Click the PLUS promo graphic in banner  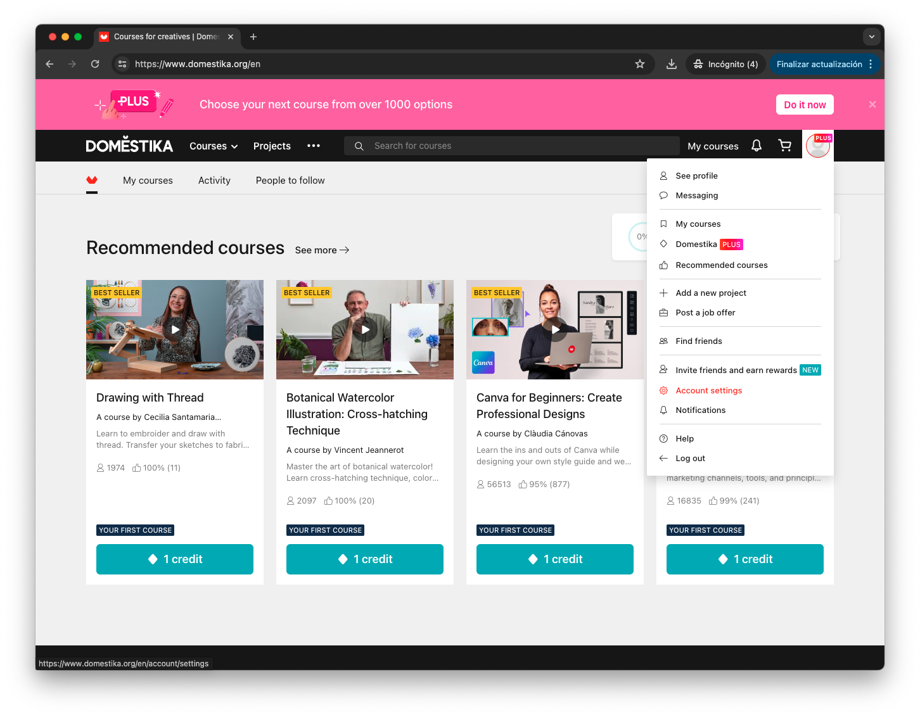coord(134,104)
